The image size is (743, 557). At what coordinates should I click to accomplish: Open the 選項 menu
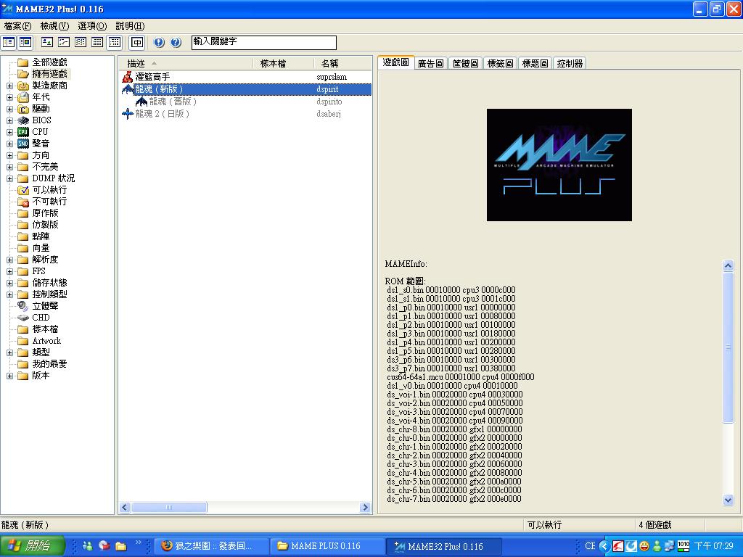click(91, 26)
